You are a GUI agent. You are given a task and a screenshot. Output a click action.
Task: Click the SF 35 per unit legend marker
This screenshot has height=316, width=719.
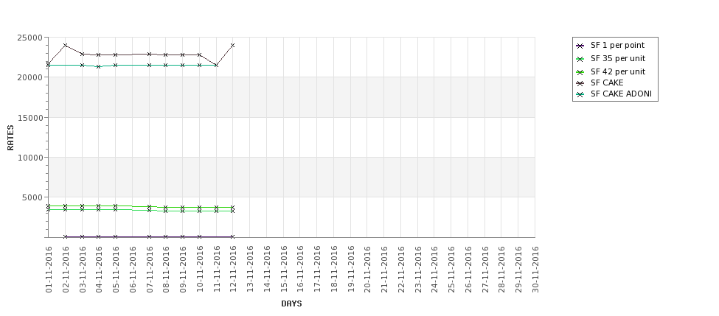580,59
